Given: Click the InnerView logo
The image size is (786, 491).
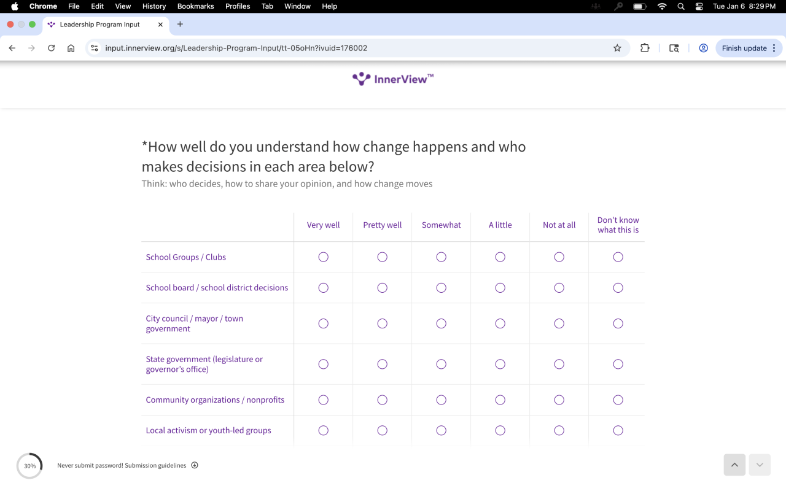Looking at the screenshot, I should pyautogui.click(x=393, y=79).
